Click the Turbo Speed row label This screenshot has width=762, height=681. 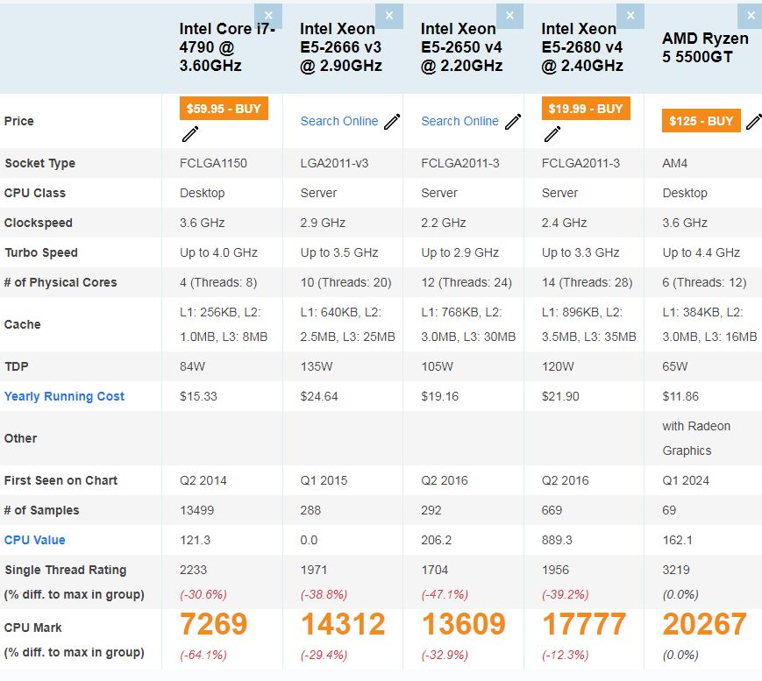(x=41, y=252)
